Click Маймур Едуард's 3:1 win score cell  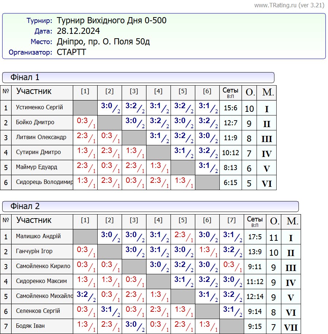[207, 167]
